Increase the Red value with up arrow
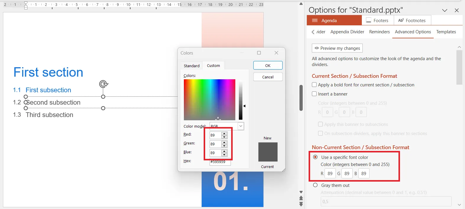 click(224, 134)
